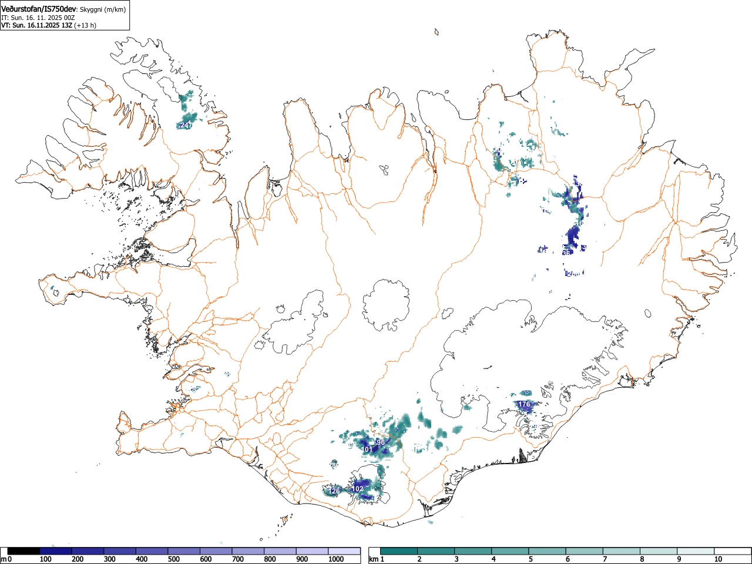Viewport: 752px width, 564px height.
Task: Click the '9' tick label on the km legend
Action: coord(679,559)
